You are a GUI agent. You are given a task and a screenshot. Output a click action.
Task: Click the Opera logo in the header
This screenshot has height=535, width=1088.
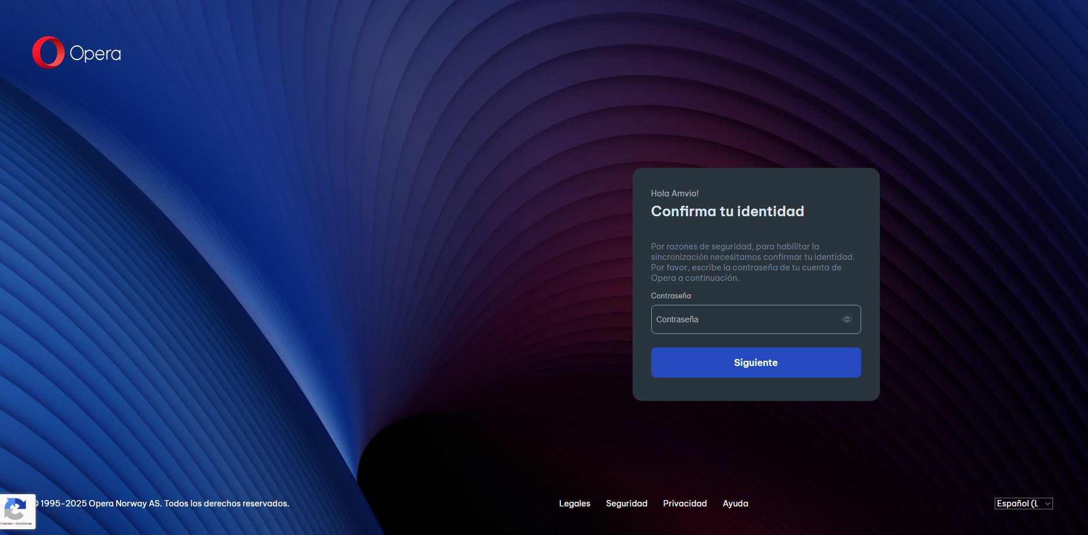coord(76,52)
